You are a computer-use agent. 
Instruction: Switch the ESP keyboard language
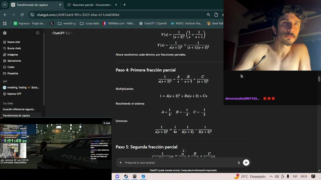pyautogui.click(x=295, y=176)
